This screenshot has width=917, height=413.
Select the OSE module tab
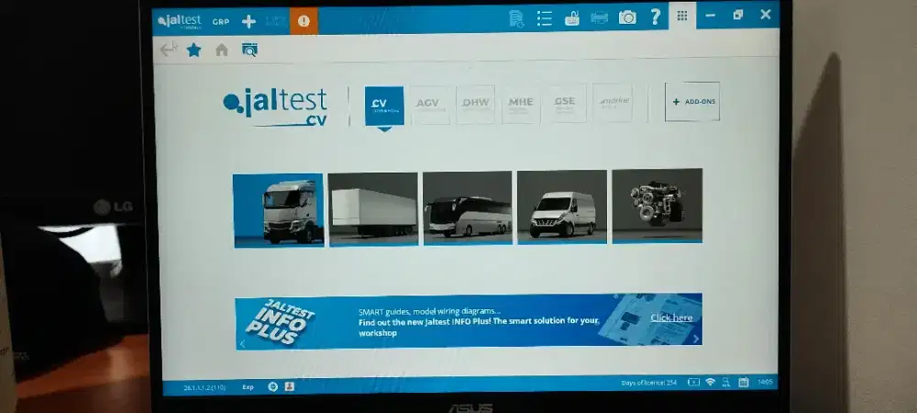coord(566,103)
